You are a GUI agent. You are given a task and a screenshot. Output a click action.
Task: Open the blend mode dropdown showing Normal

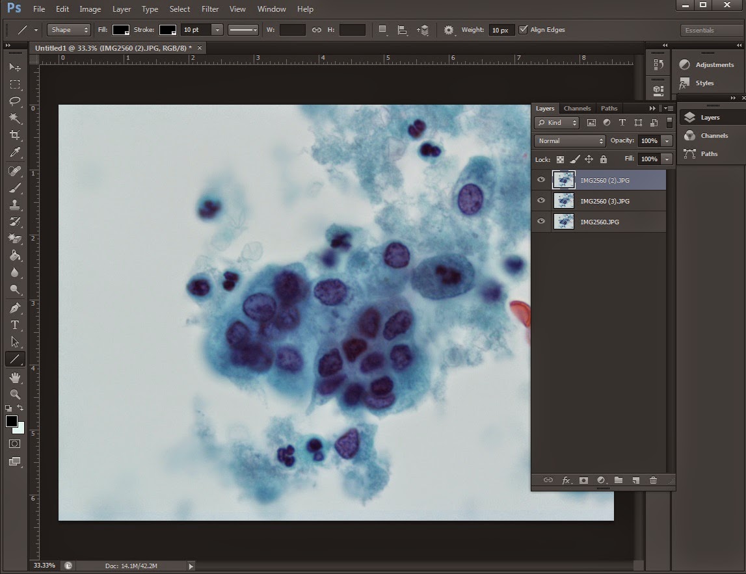569,140
